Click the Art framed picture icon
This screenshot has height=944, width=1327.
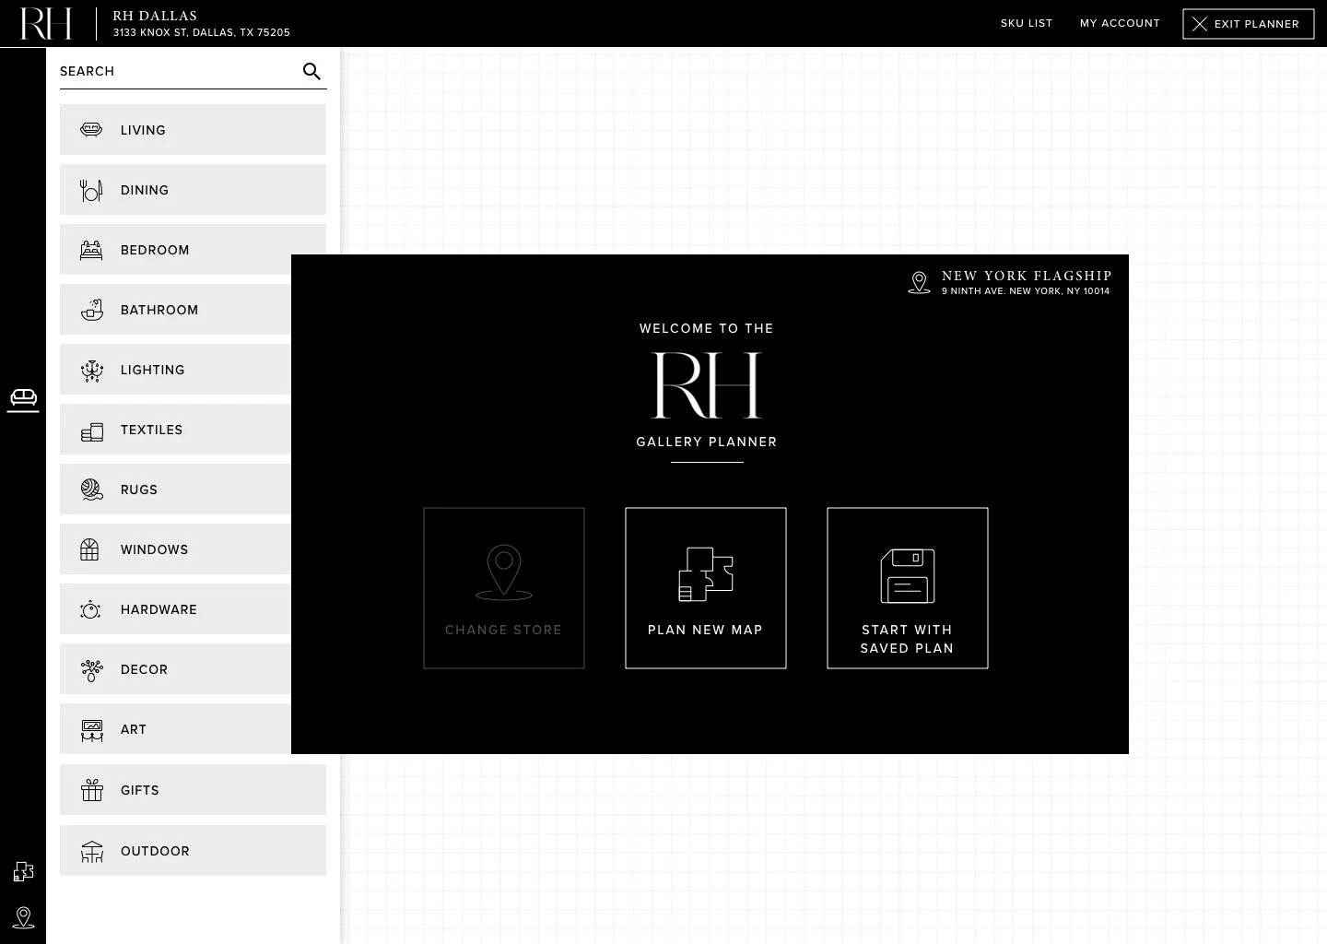91,730
